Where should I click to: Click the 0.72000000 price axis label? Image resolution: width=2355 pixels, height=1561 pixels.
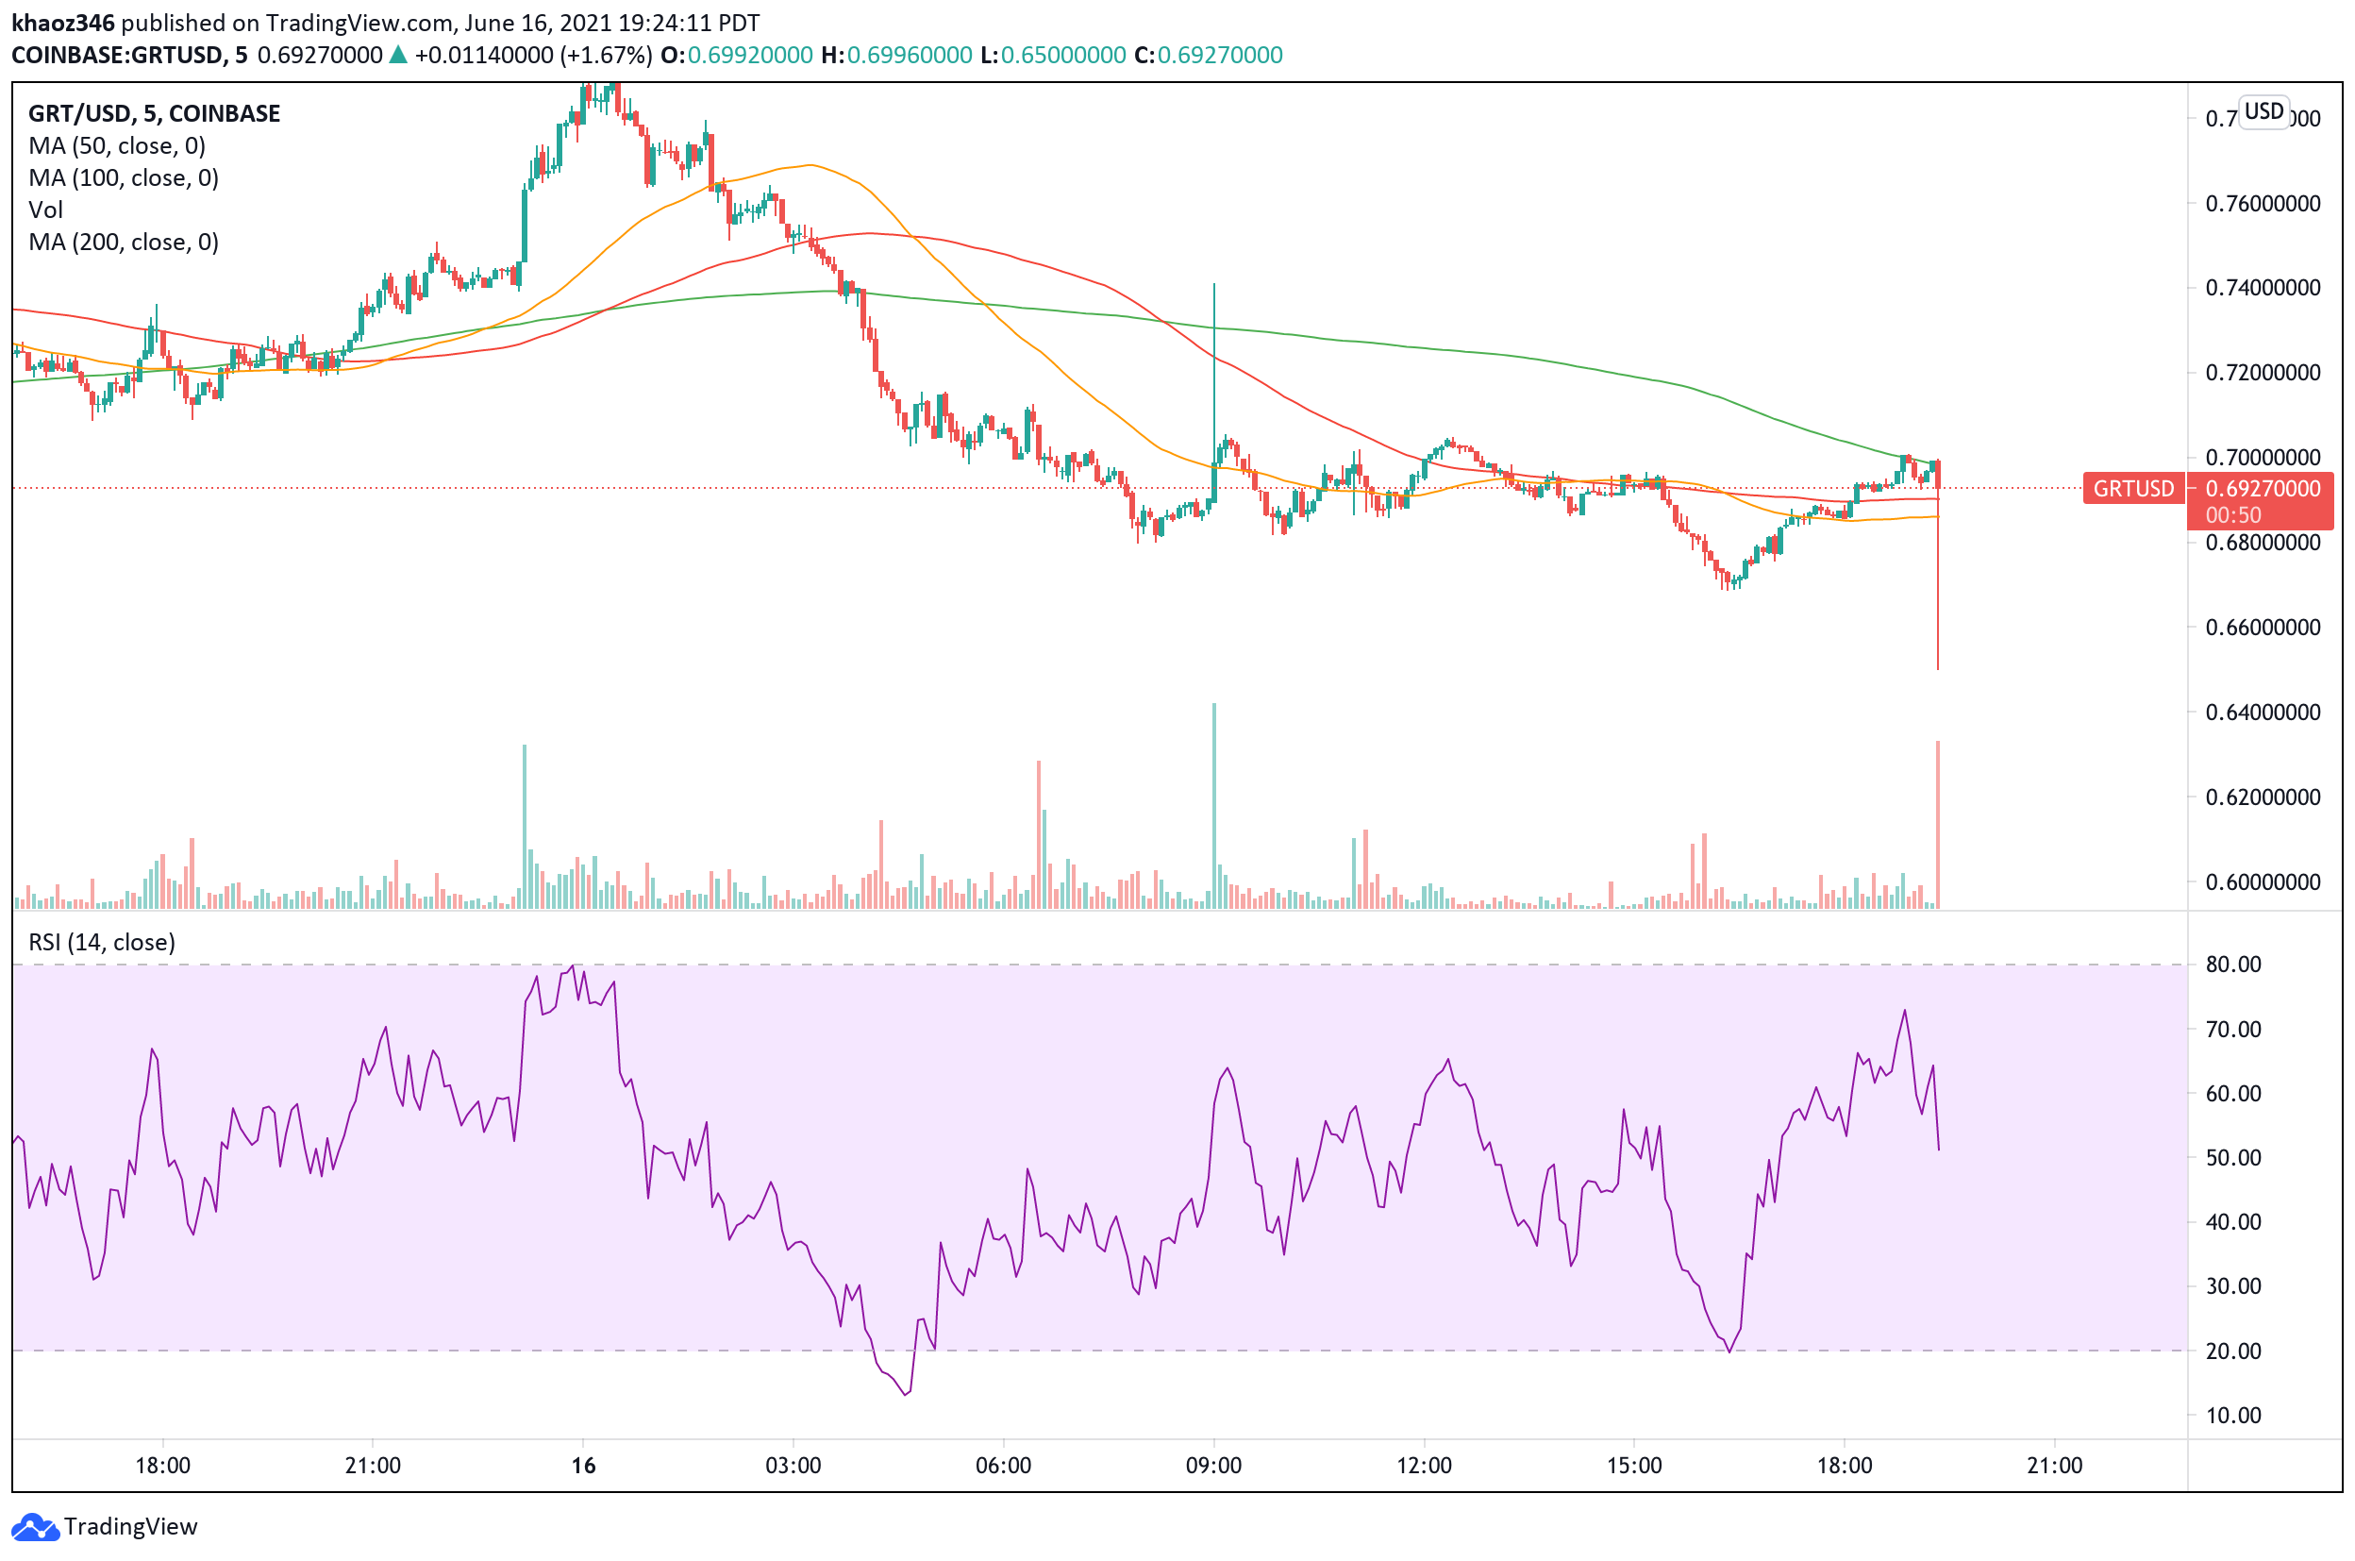pos(2263,373)
